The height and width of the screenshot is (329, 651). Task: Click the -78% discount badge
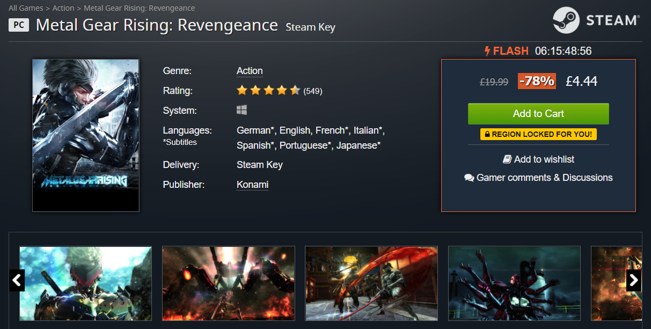[537, 81]
